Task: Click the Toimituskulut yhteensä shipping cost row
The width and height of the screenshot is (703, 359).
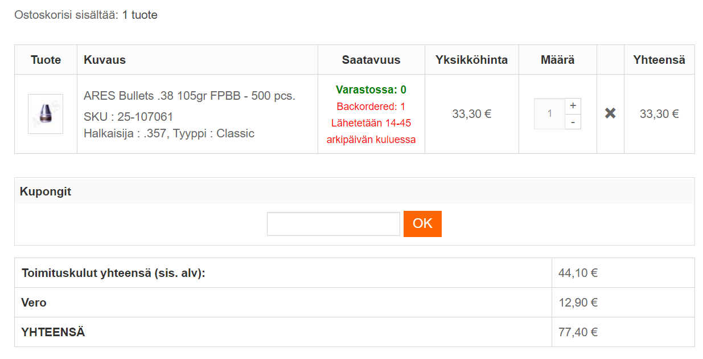Action: click(355, 273)
